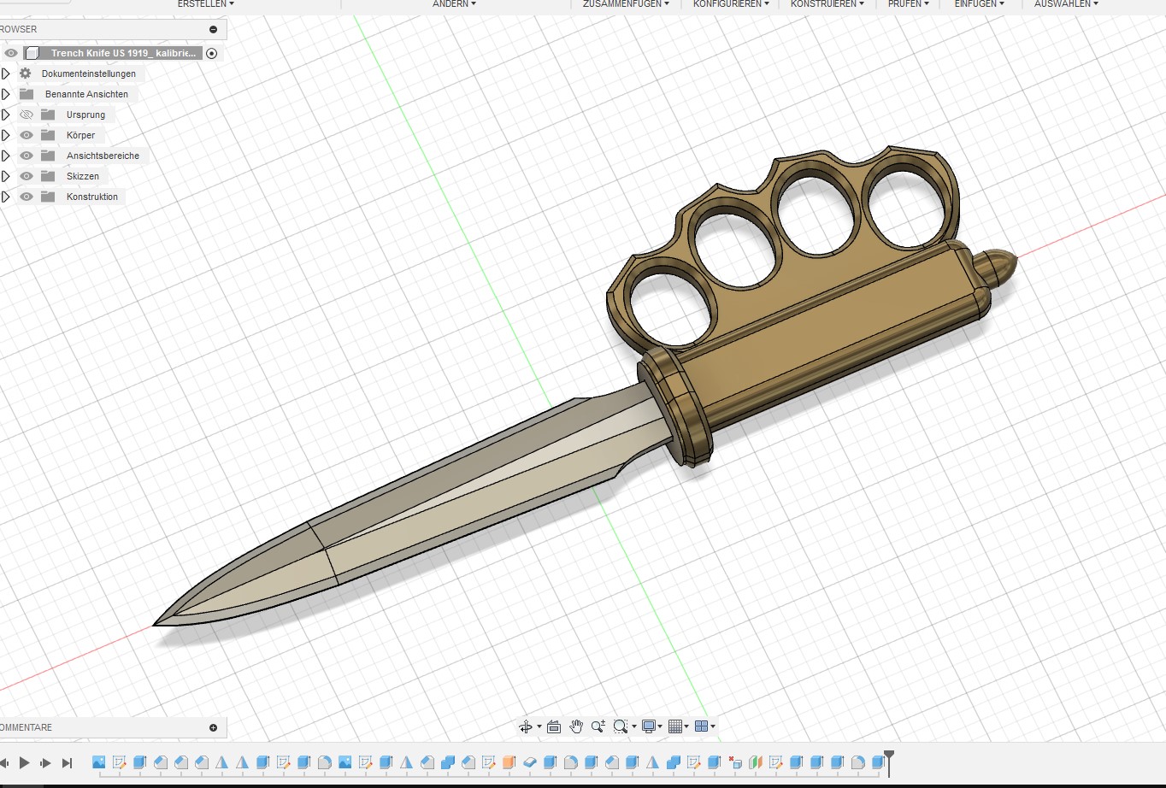This screenshot has width=1166, height=788.
Task: Choose the Zoom Window fit tool
Action: [620, 726]
